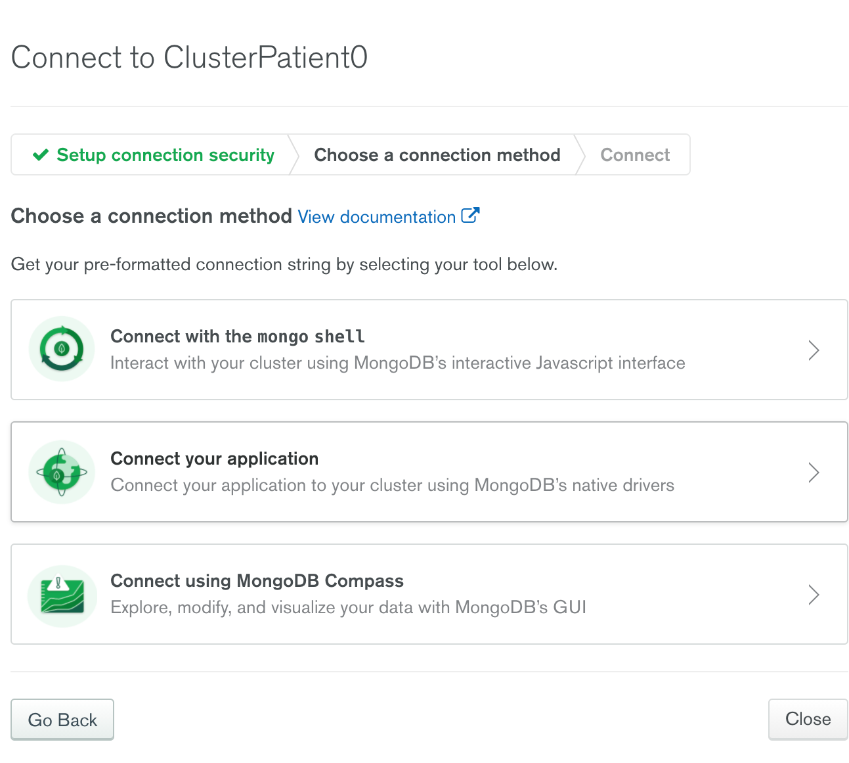Image resolution: width=849 pixels, height=763 pixels.
Task: Select the Choose a connection method step
Action: [437, 154]
